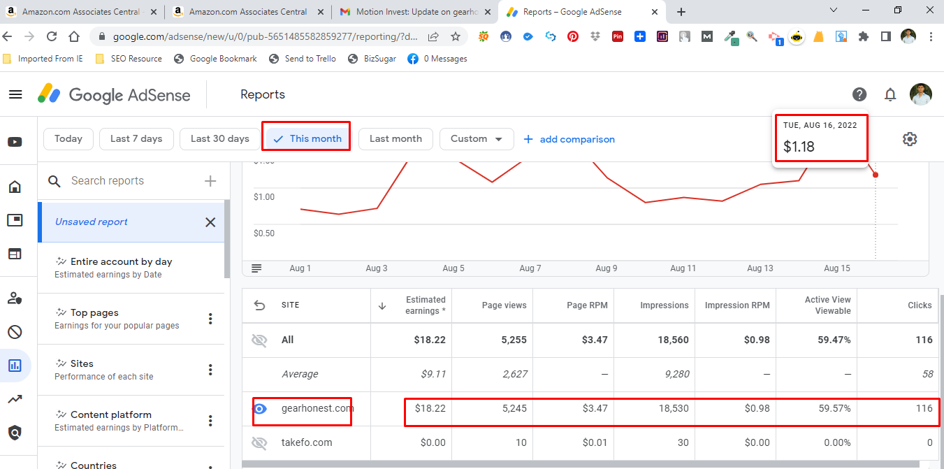944x469 pixels.
Task: Switch to first Amazon Associates Central tab
Action: [x=81, y=12]
